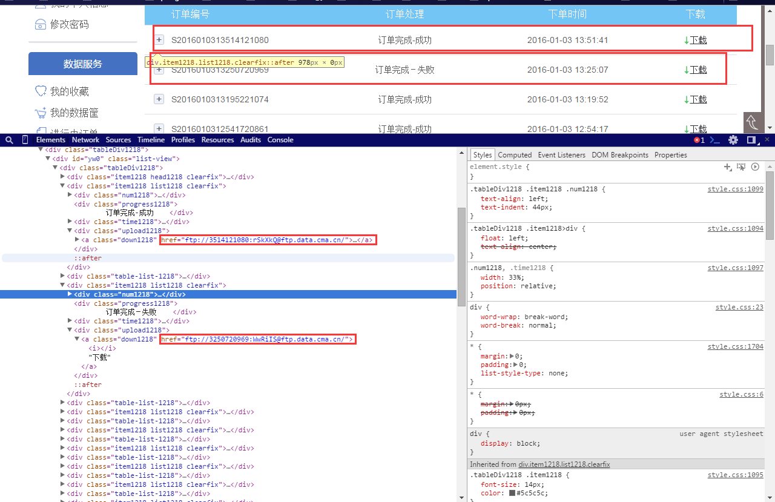
Task: Open the style.css:1094 source link
Action: click(x=736, y=229)
